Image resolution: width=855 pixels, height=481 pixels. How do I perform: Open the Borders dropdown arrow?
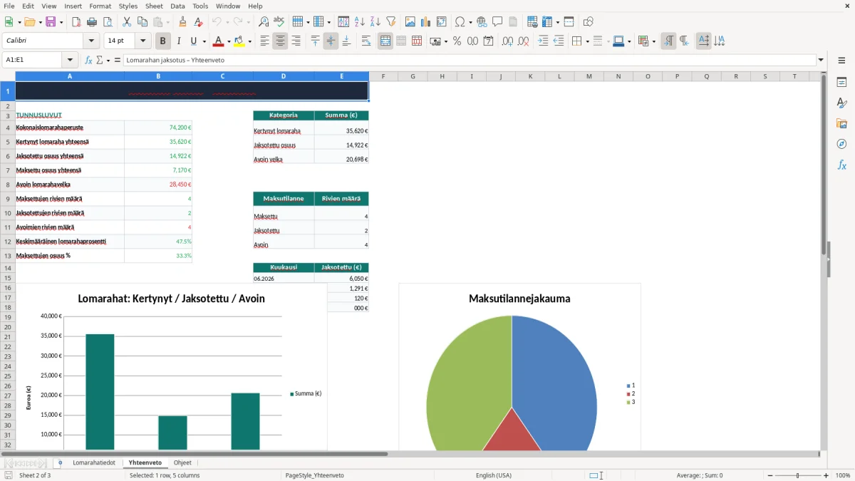[x=586, y=42]
